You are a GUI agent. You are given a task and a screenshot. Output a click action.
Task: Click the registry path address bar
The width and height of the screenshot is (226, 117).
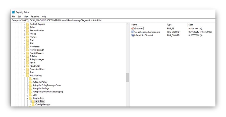coord(113,20)
